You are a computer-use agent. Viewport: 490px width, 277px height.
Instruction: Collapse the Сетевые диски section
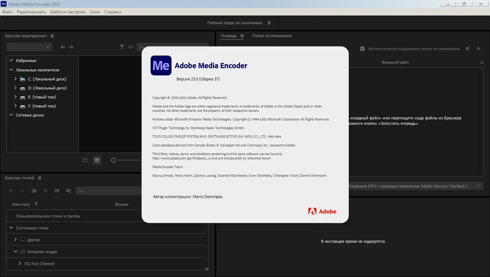[x=11, y=115]
